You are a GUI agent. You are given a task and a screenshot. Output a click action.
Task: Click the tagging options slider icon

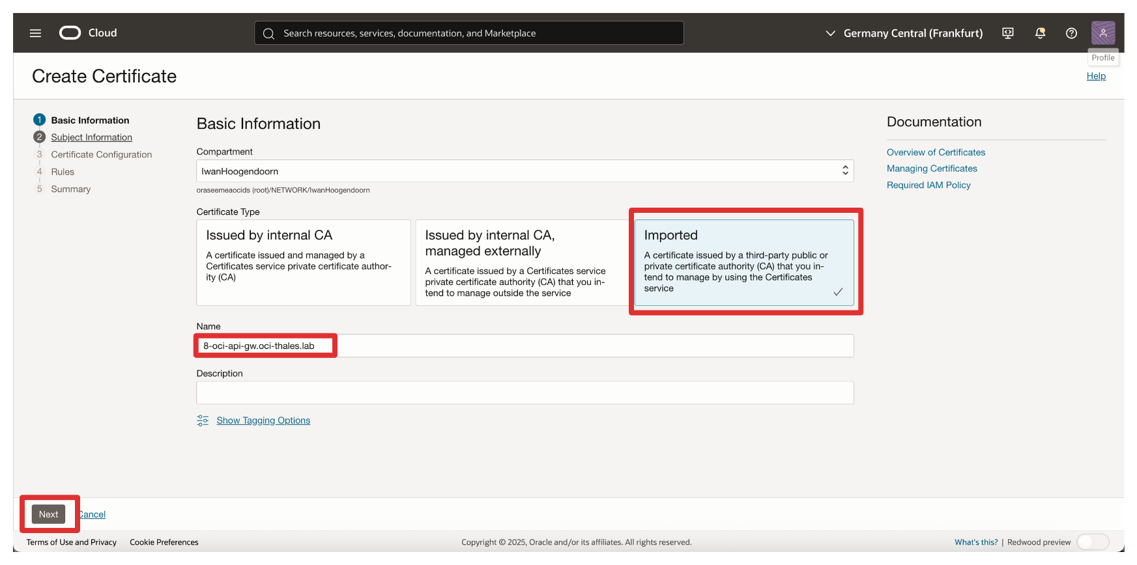(203, 420)
